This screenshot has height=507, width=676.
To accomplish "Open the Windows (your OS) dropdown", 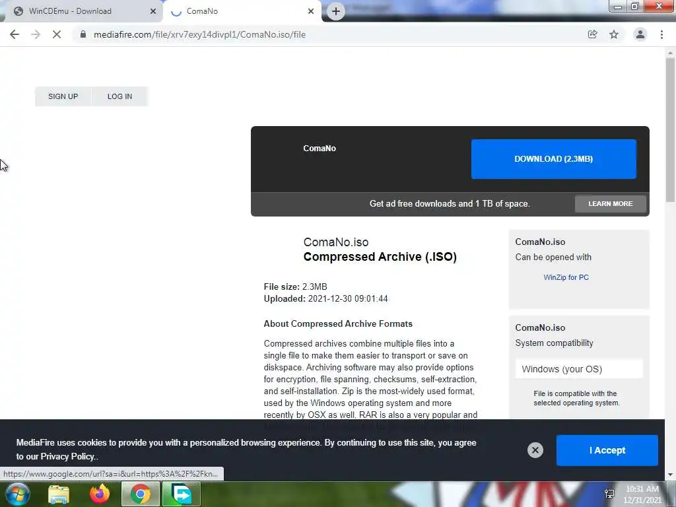I will [x=579, y=369].
